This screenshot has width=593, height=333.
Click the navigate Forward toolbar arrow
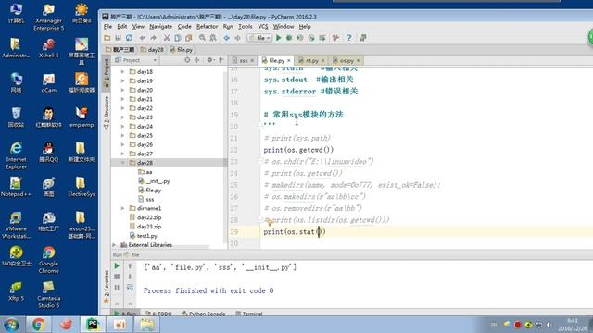tap(237, 38)
